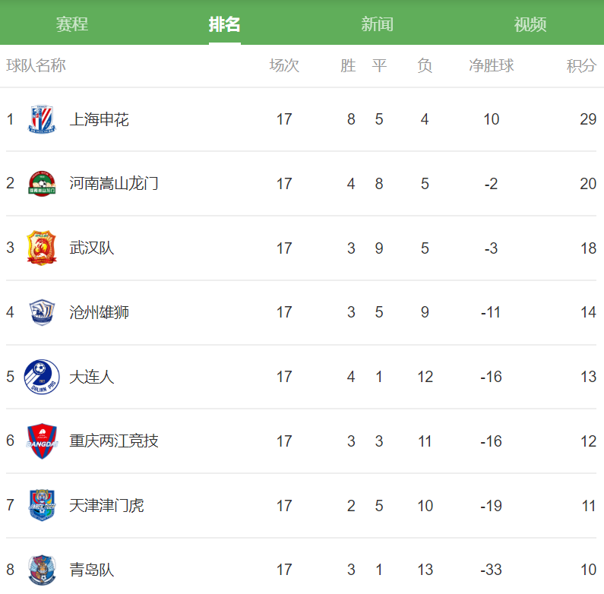Click the 上海申花 team logo
604x594 pixels.
[42, 119]
